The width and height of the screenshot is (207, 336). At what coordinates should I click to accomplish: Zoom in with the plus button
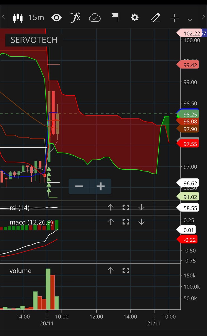100,186
